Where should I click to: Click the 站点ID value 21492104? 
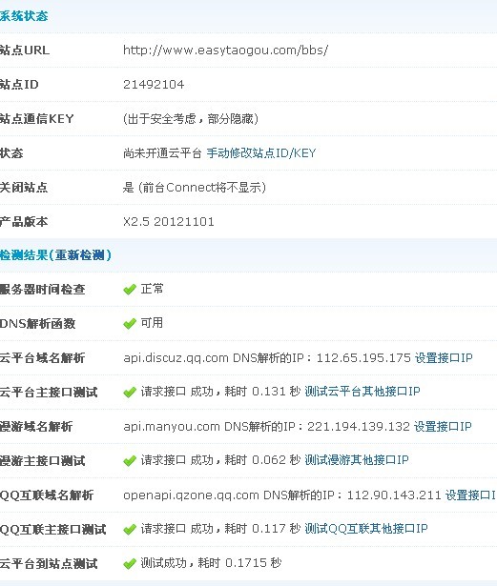coord(154,85)
